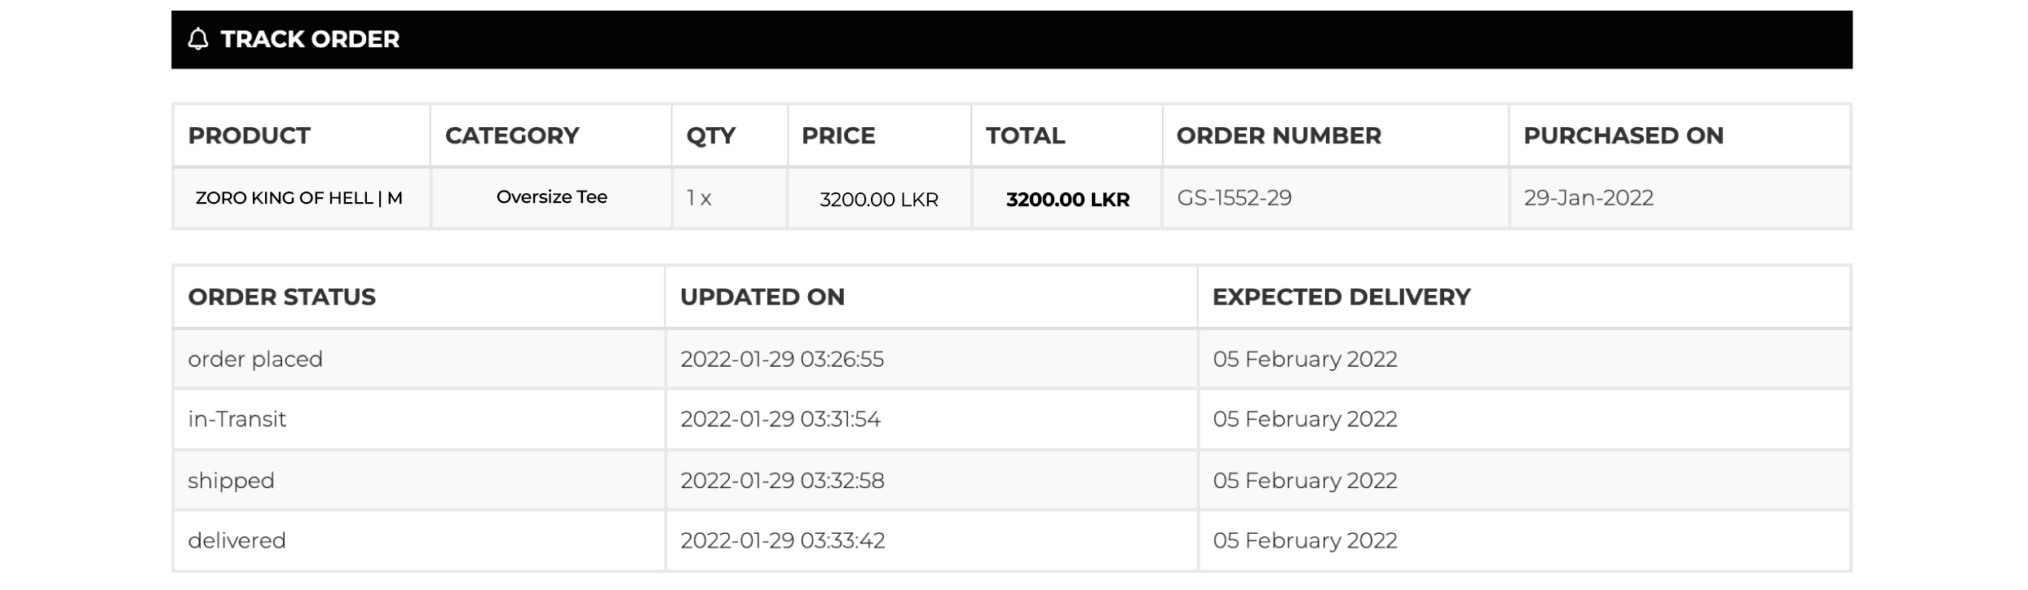This screenshot has width=2028, height=590.
Task: Click the UPDATED ON column header
Action: (762, 297)
